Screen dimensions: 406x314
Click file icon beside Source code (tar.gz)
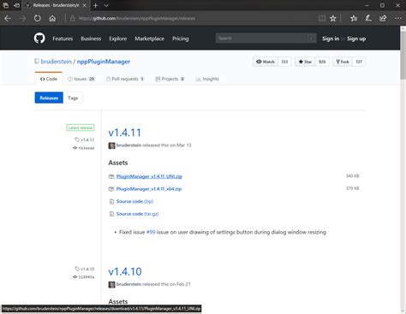tap(111, 214)
